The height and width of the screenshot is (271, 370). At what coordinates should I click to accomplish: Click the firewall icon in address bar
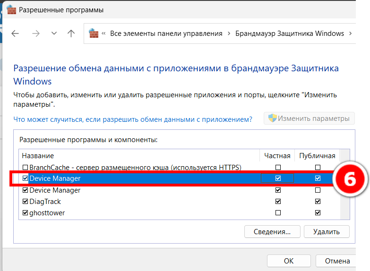tap(94, 33)
